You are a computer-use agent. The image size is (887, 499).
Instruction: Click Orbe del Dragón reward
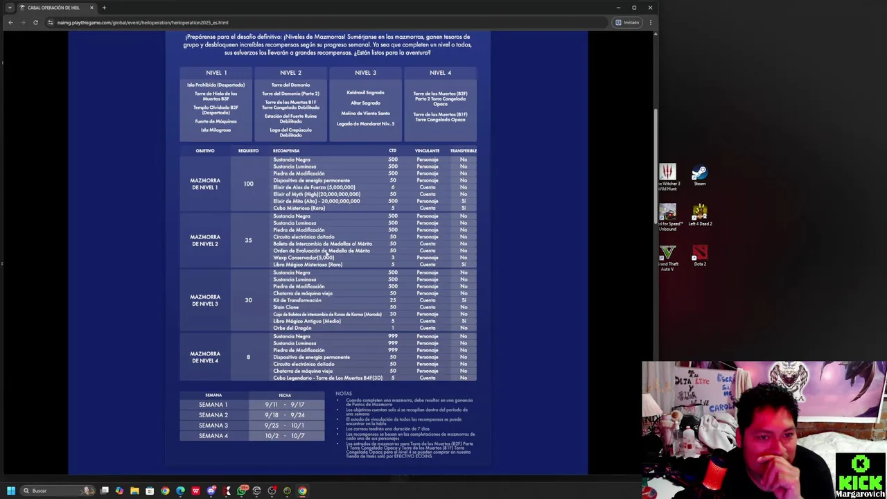click(292, 328)
